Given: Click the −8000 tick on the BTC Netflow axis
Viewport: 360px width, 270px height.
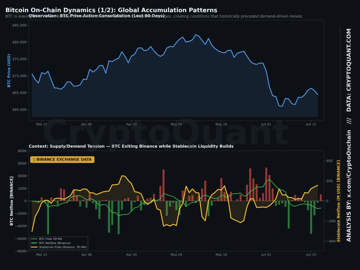Looking at the screenshot, I should pyautogui.click(x=21, y=251).
